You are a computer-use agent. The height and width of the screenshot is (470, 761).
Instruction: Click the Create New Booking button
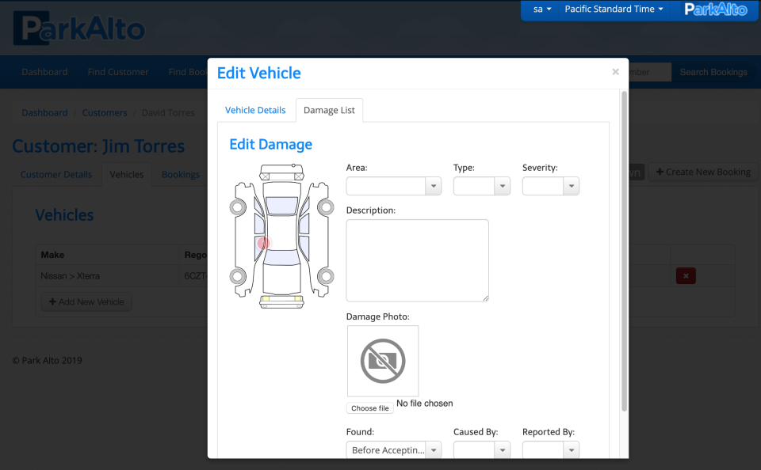[703, 172]
